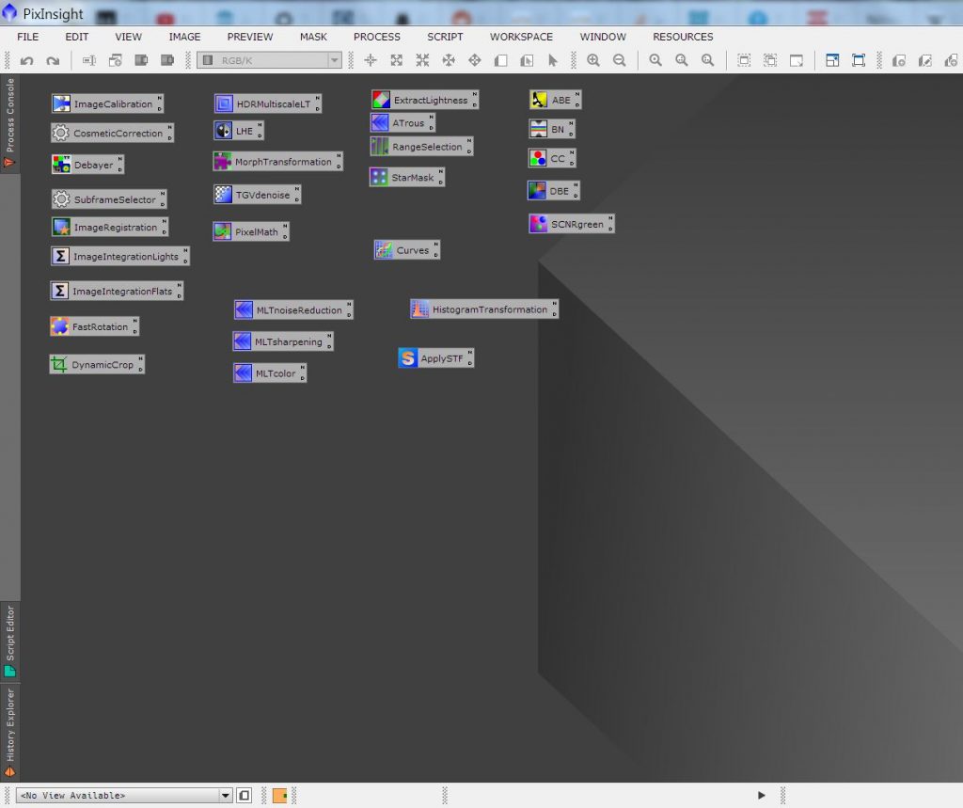
Task: Expand the Process Console side panel
Action: point(10,122)
